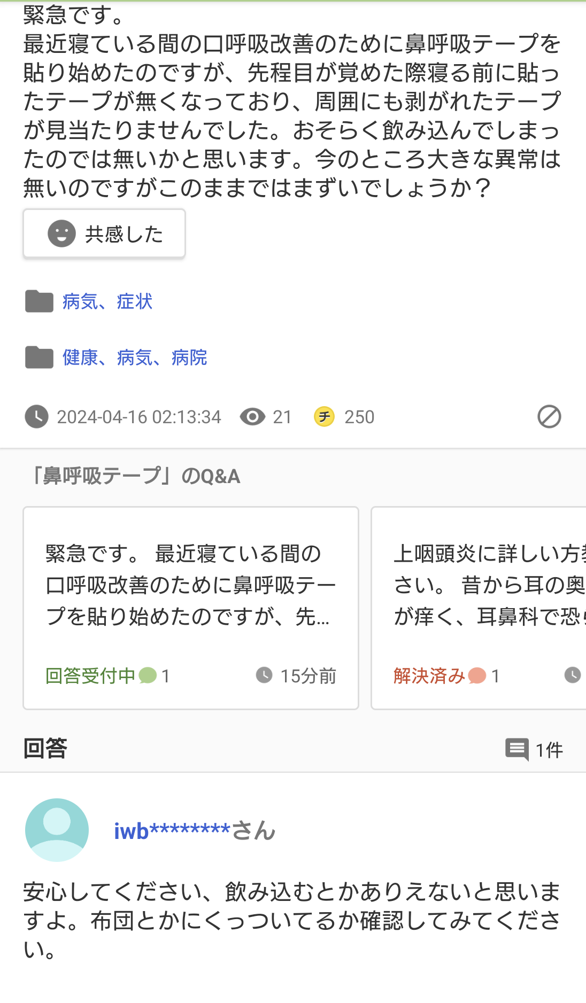Click the clock icon beside posting date

[36, 417]
